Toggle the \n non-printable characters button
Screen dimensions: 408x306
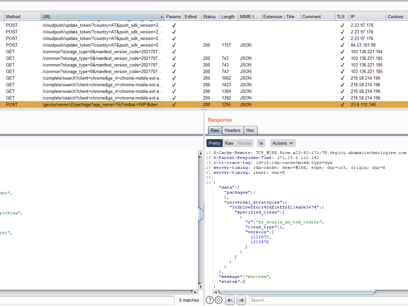coord(261,143)
